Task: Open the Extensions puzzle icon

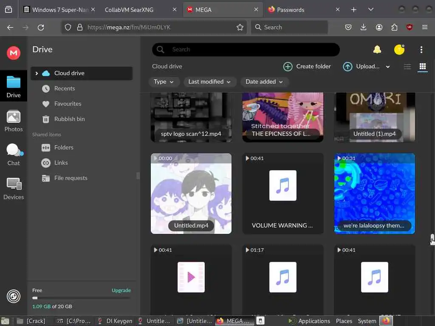Action: coord(394,27)
